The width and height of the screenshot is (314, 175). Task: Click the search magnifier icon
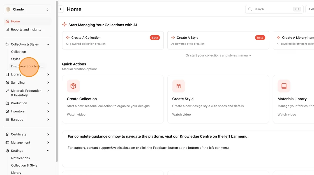coord(250,9)
